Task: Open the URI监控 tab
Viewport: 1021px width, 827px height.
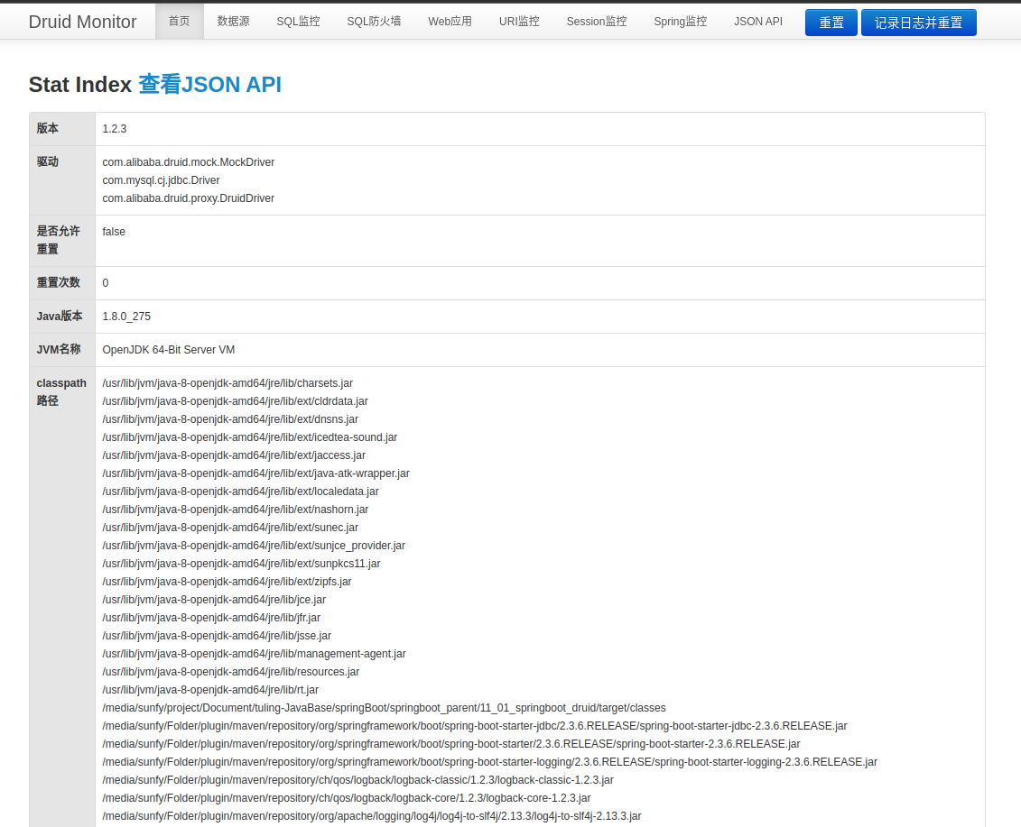Action: 519,22
